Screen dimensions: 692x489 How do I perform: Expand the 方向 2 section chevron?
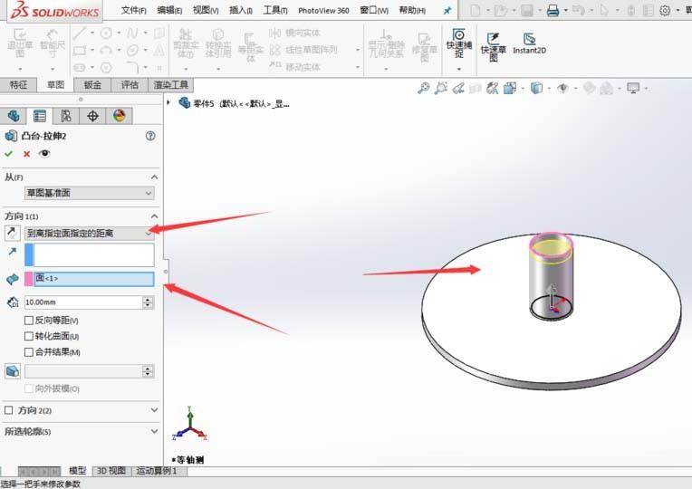coord(154,410)
